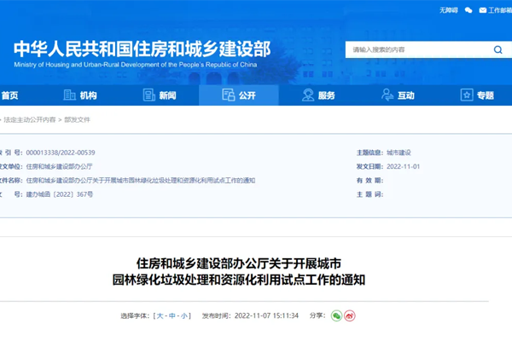
Task: Click the 无障碍 accessibility link
Action: coord(448,10)
